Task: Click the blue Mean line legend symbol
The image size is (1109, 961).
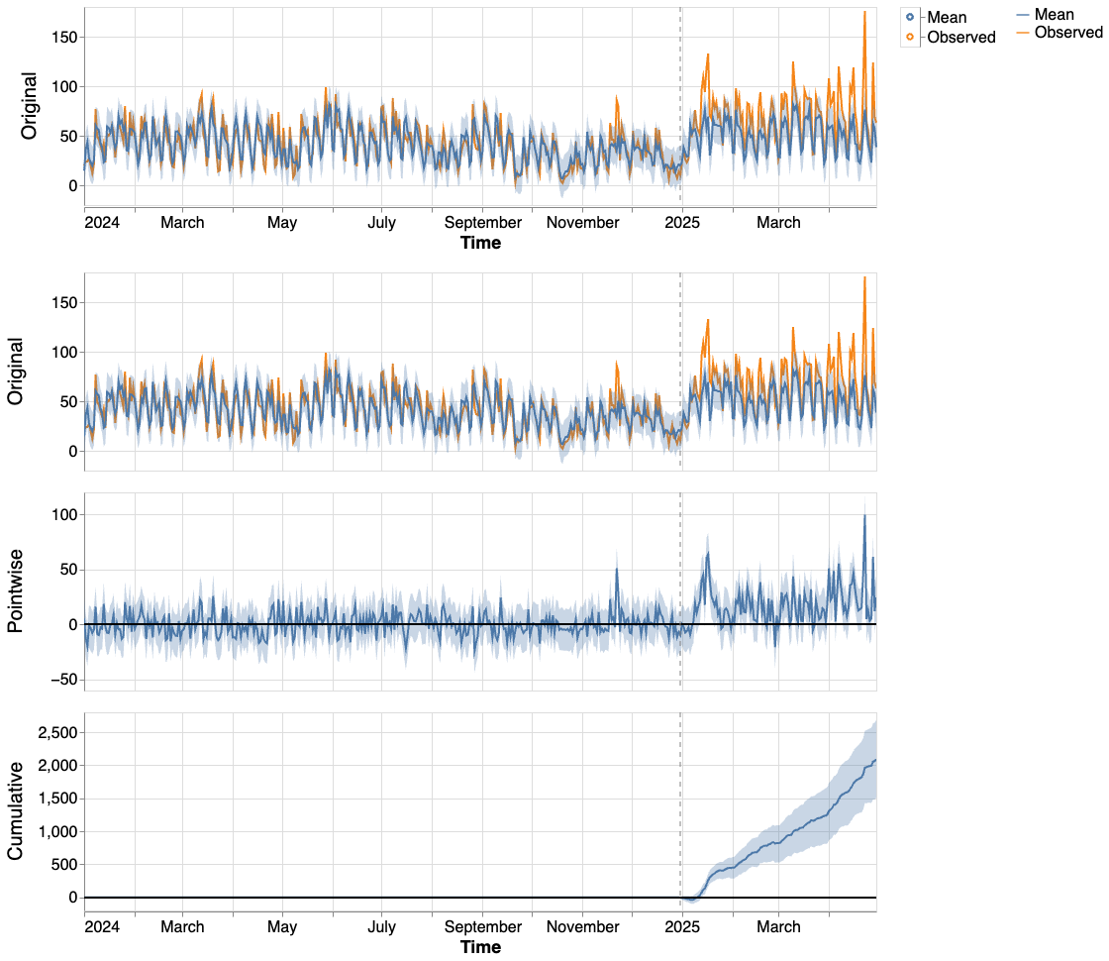Action: pyautogui.click(x=1023, y=15)
